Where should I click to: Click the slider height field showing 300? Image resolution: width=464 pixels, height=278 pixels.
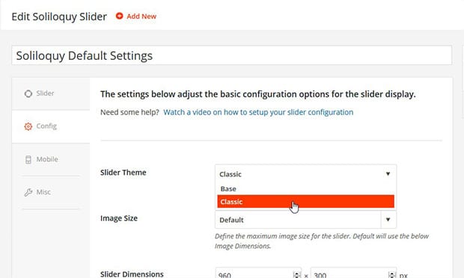click(x=354, y=274)
